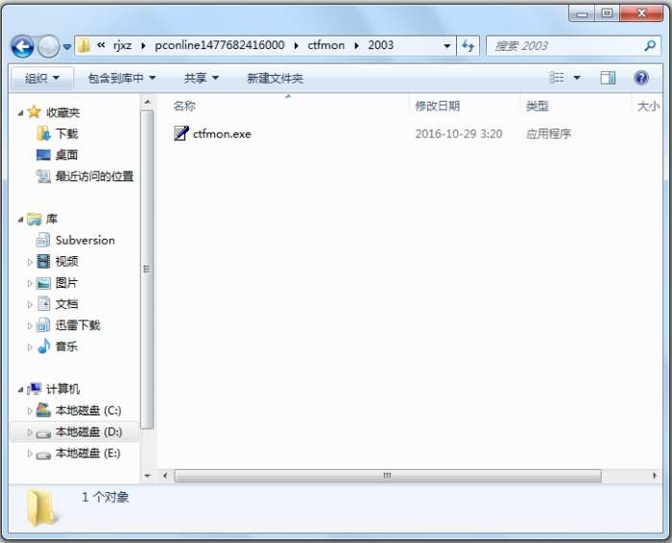Sort by 名称 column header

184,106
